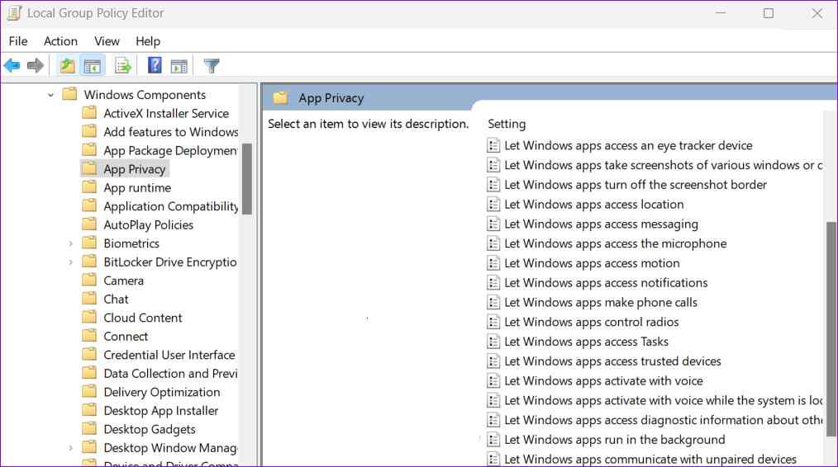This screenshot has width=838, height=467.
Task: Click folder icon next to Cloud Content
Action: click(x=89, y=317)
